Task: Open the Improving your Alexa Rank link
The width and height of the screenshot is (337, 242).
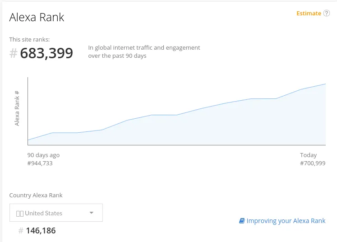Action: pyautogui.click(x=286, y=221)
